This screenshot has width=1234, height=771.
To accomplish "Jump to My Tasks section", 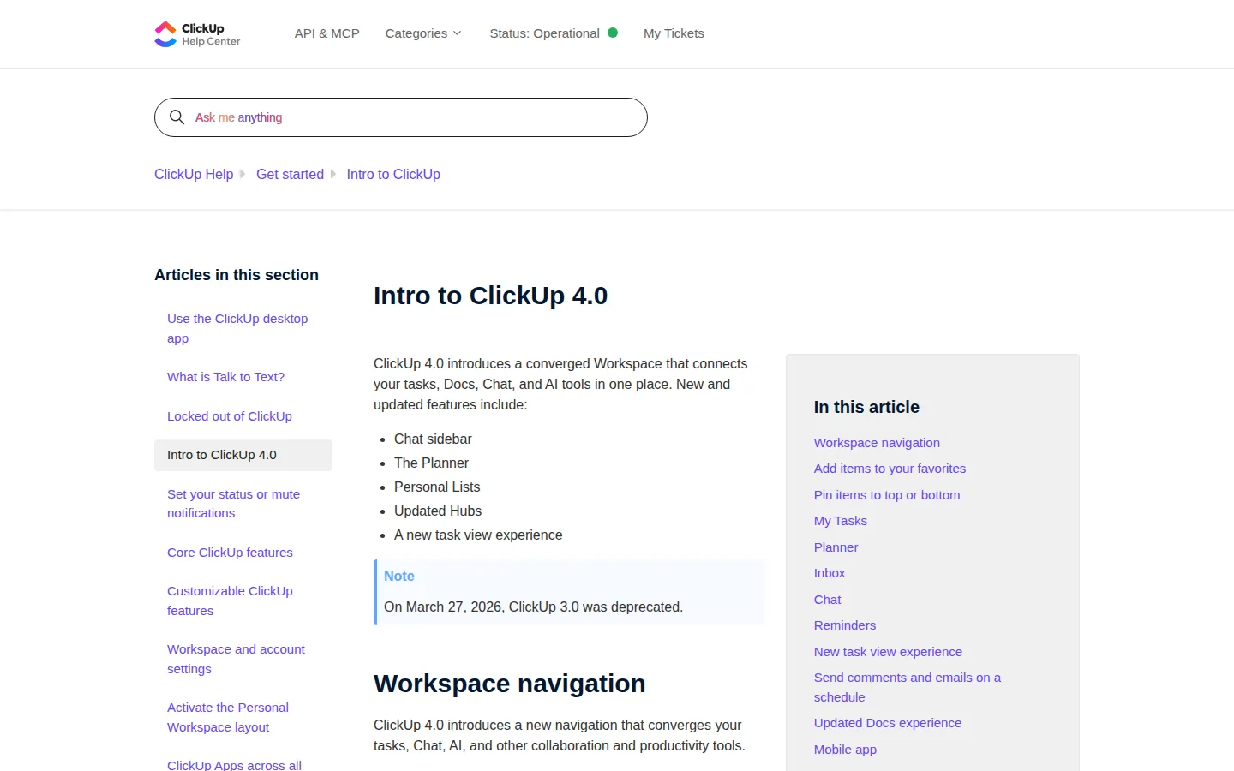I will pos(841,521).
